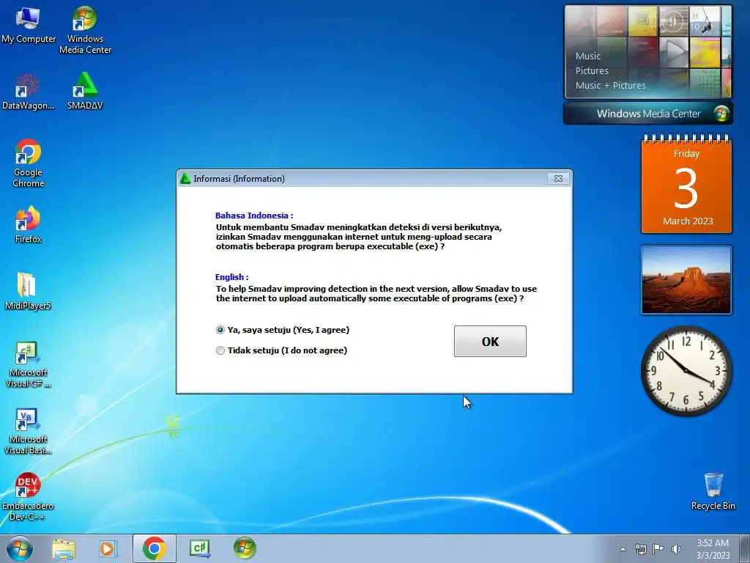Show hidden tray icons arrow
The image size is (750, 563).
click(623, 549)
